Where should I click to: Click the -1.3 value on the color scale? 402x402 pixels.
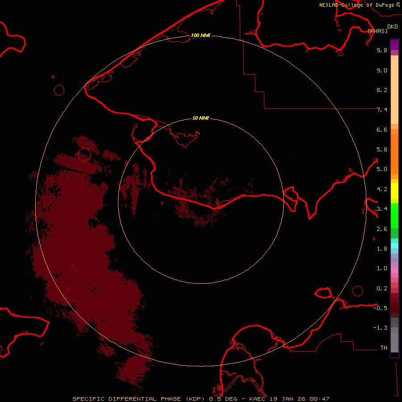tap(380, 328)
